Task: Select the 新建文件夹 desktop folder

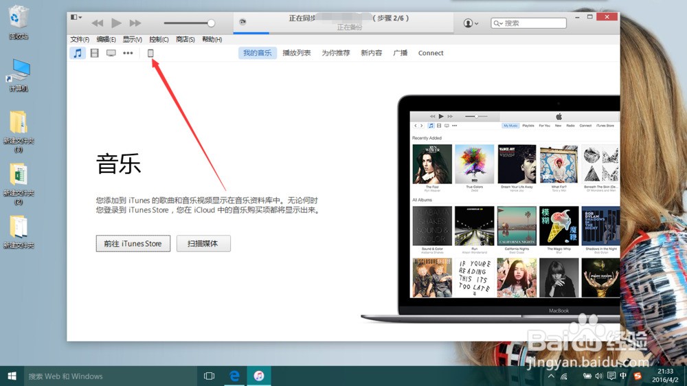Action: pos(19,232)
